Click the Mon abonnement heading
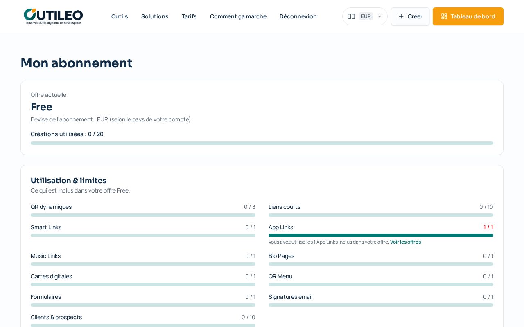The image size is (524, 327). pyautogui.click(x=77, y=63)
